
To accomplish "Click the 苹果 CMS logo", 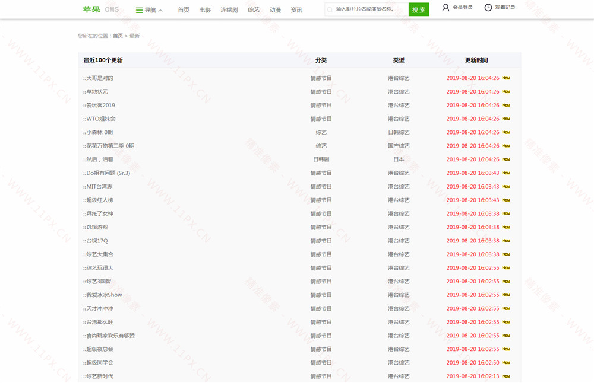I will click(x=100, y=9).
